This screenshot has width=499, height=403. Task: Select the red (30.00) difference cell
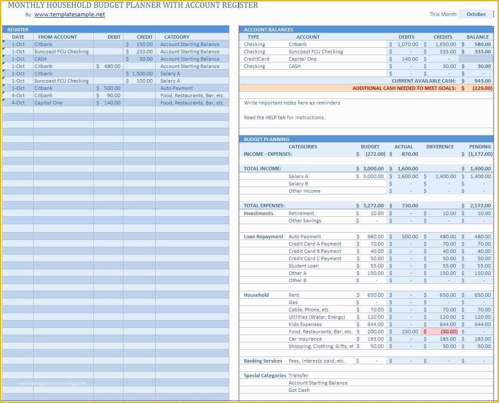(x=440, y=332)
